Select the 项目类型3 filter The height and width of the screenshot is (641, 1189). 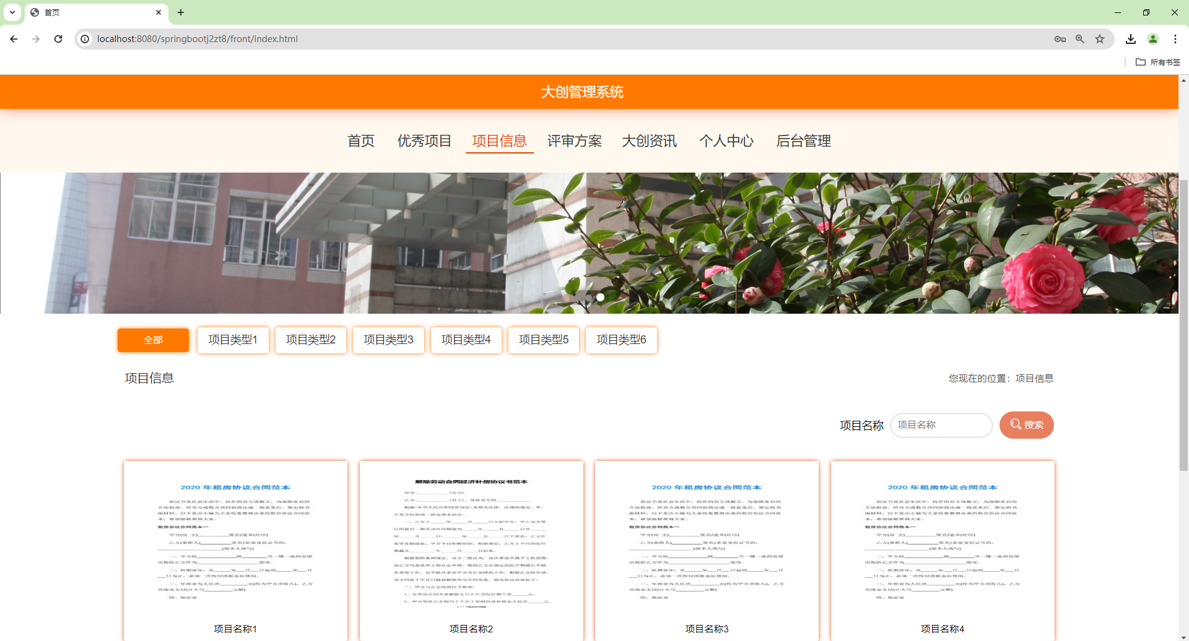pyautogui.click(x=388, y=339)
